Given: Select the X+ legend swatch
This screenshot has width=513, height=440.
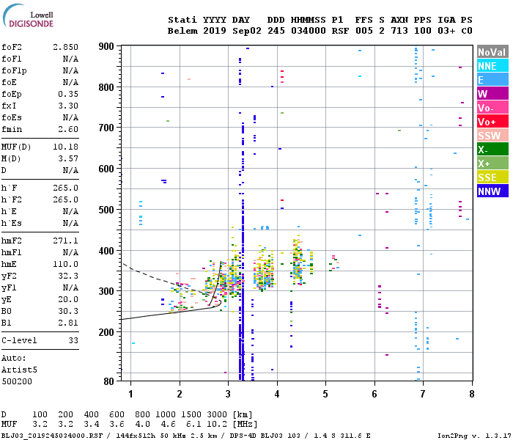Looking at the screenshot, I should coord(492,164).
